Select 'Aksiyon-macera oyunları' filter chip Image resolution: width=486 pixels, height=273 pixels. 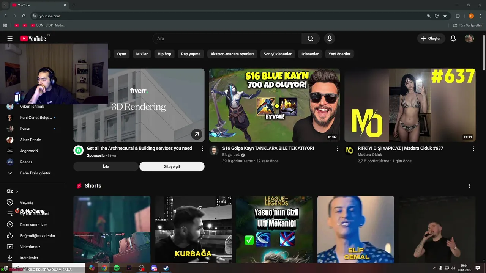232,54
